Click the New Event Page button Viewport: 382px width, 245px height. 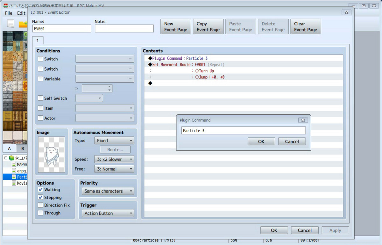[176, 27]
